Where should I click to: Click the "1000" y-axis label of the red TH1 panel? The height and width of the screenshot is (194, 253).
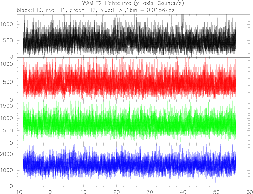click(7, 64)
